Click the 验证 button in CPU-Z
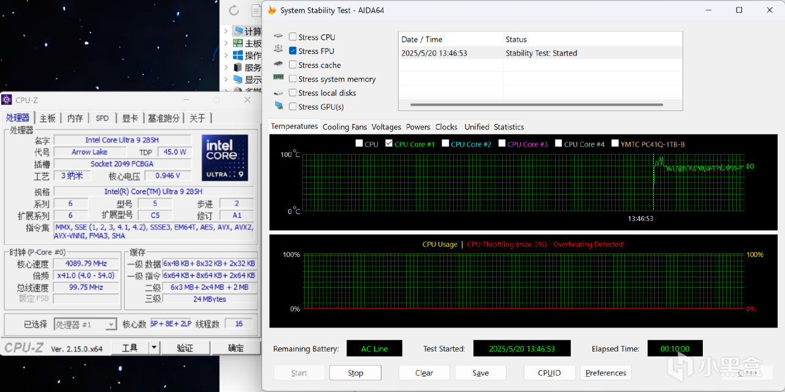This screenshot has width=785, height=392. (185, 348)
